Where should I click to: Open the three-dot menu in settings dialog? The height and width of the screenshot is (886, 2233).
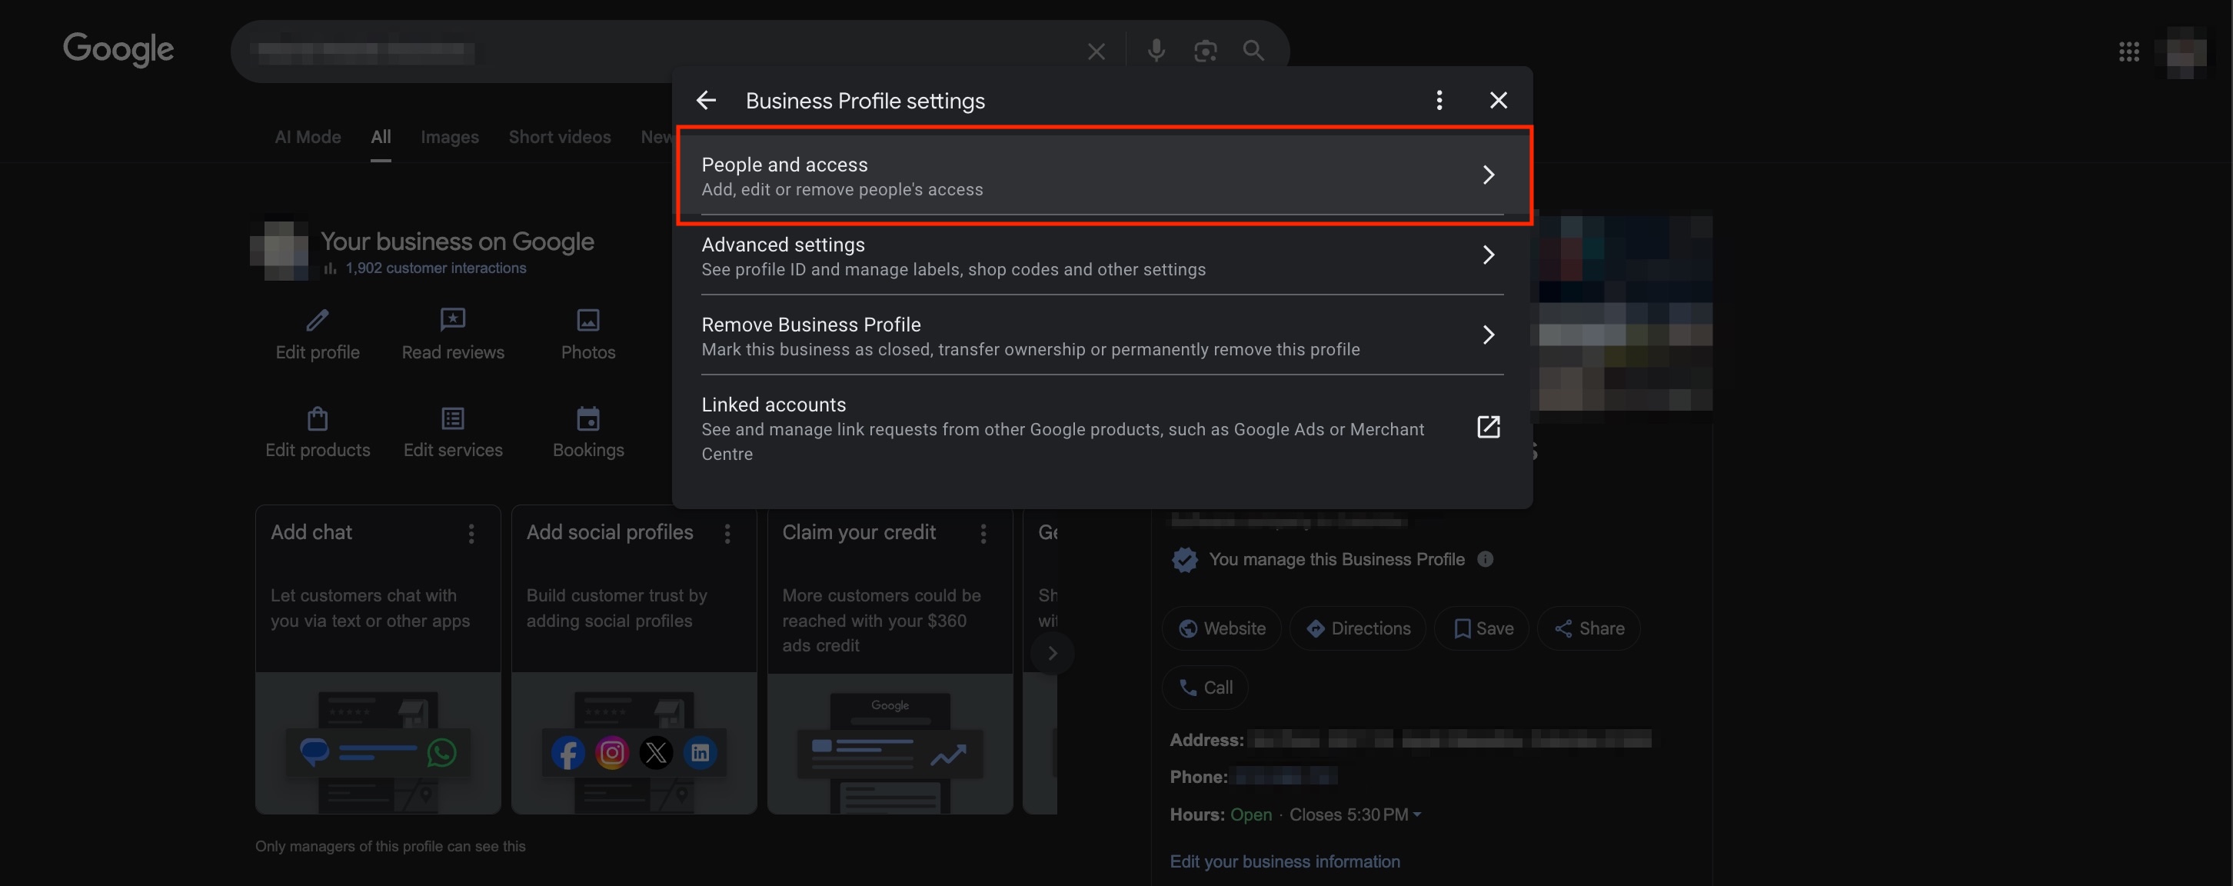pyautogui.click(x=1439, y=101)
